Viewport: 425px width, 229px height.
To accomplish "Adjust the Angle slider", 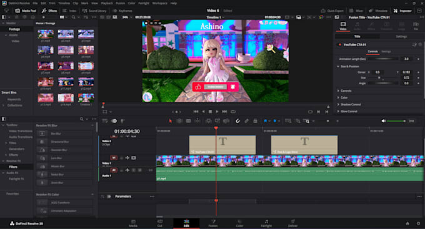I will point(383,84).
